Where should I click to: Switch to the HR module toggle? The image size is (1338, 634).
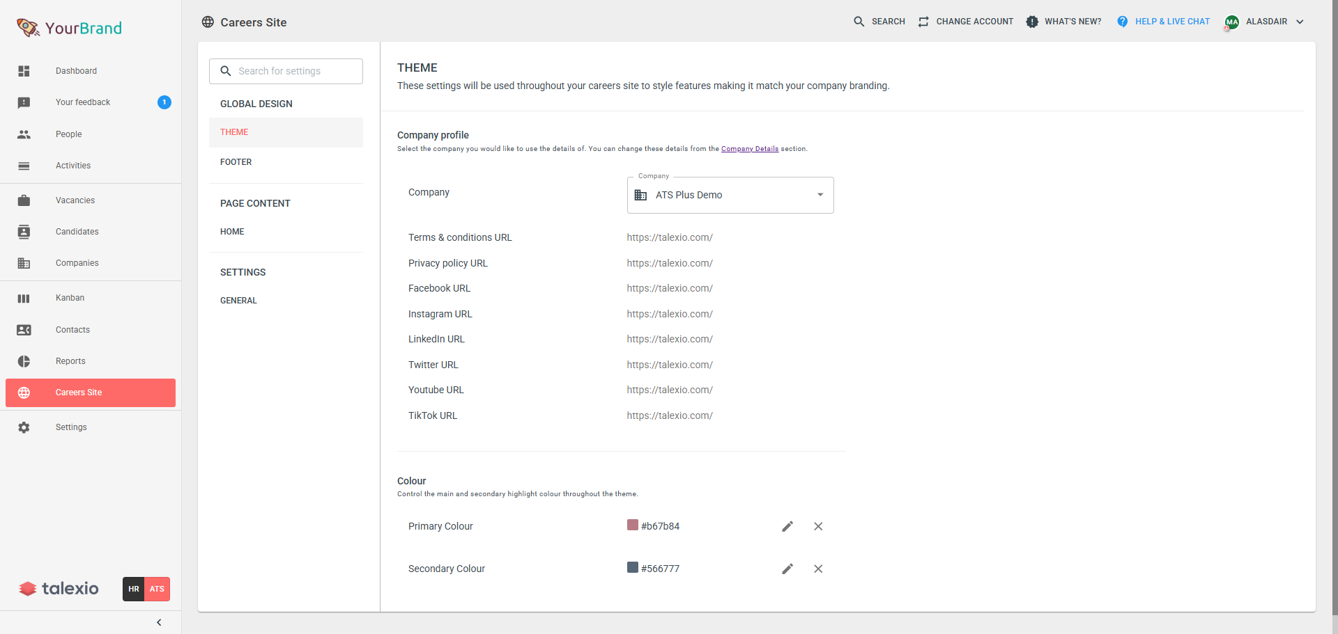[134, 589]
